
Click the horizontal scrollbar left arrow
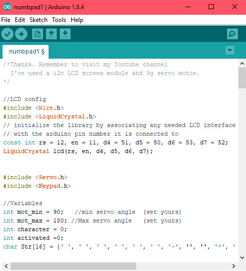click(x=6, y=266)
